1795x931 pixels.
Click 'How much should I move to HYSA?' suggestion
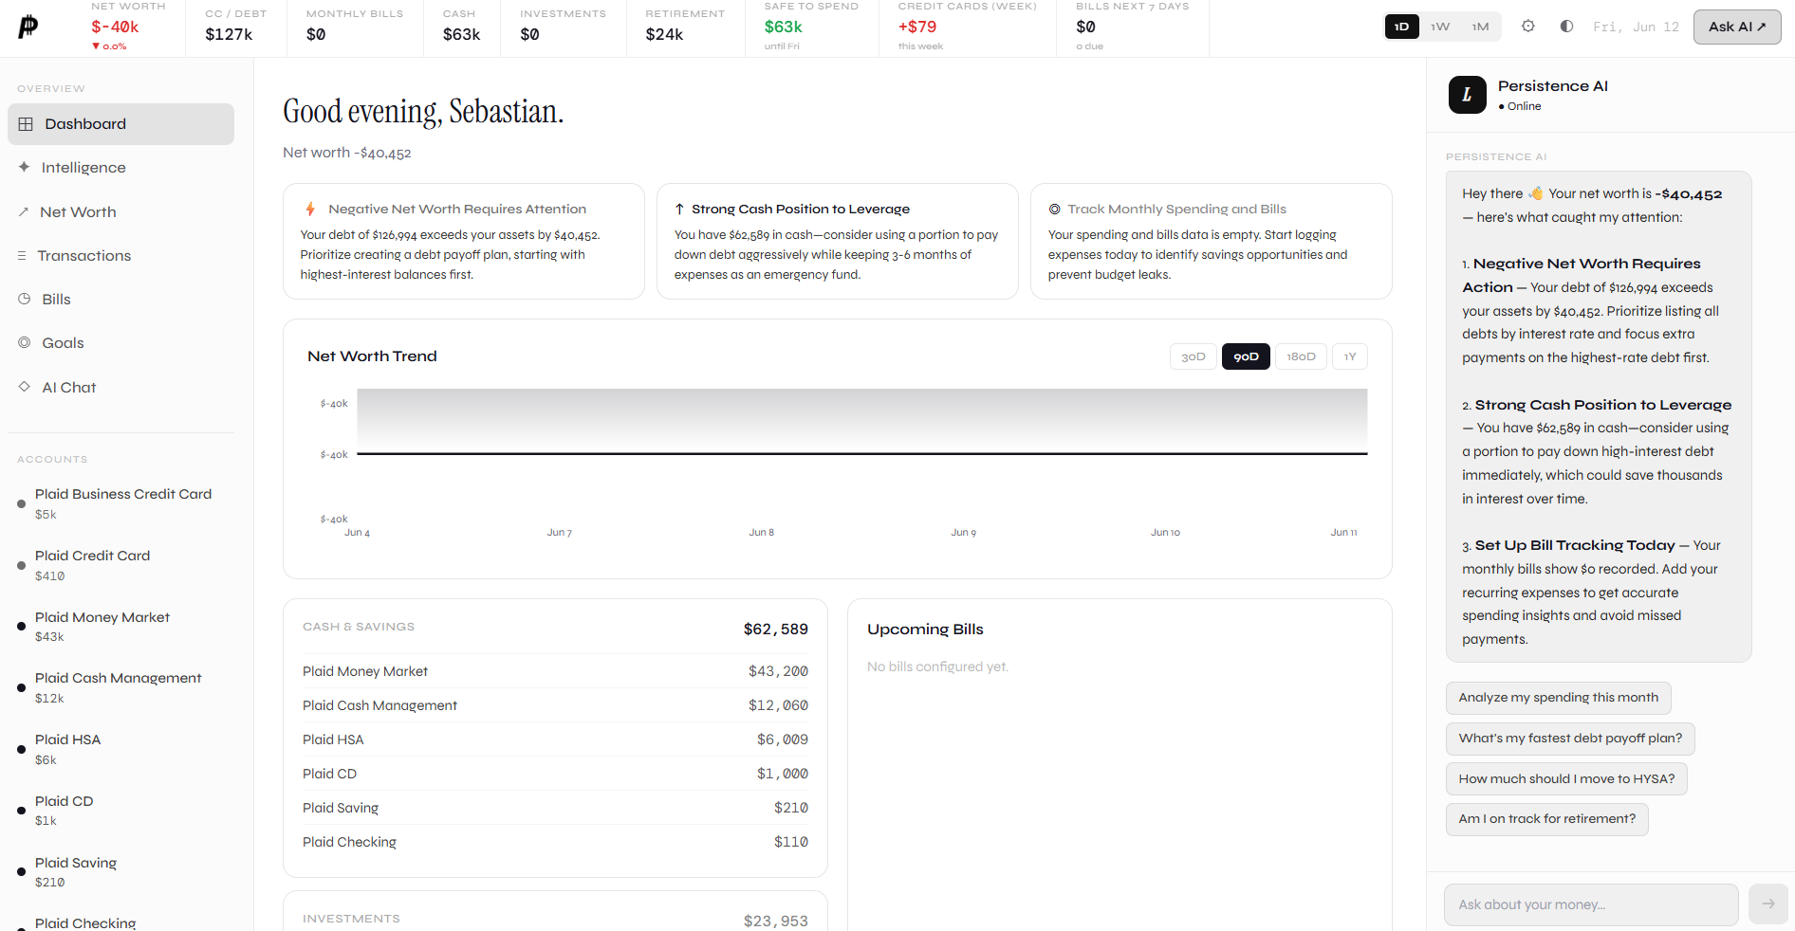[x=1566, y=779]
